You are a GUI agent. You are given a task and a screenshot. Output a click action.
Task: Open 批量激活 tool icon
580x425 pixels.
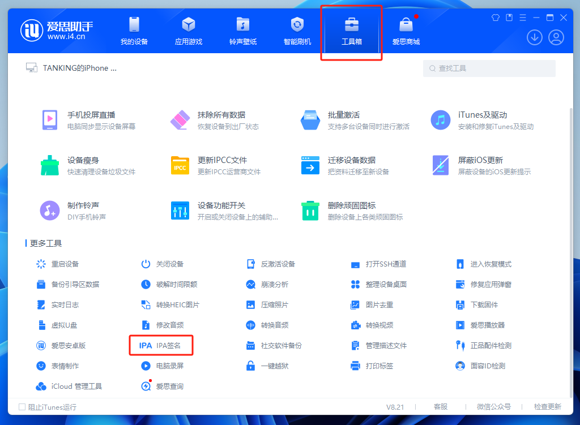pyautogui.click(x=310, y=120)
